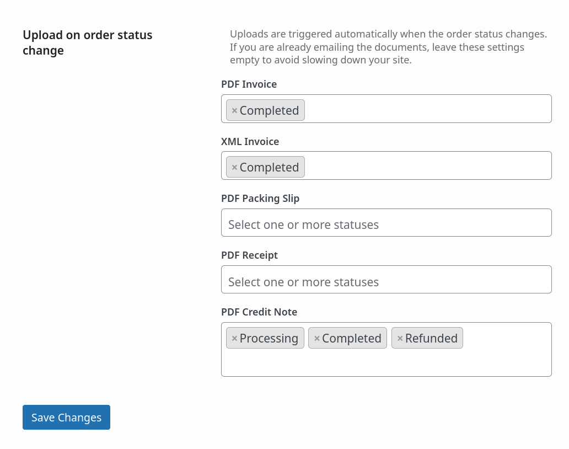Click the PDF Credit Note label
Image resolution: width=569 pixels, height=449 pixels.
tap(259, 312)
